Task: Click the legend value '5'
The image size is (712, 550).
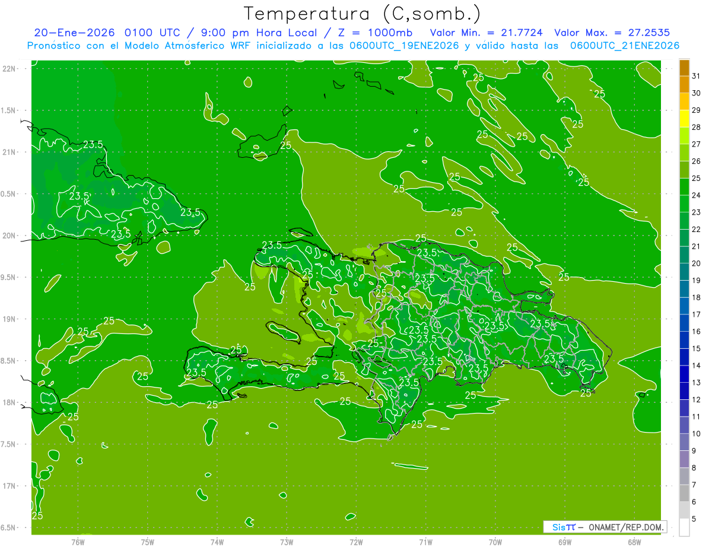Action: pyautogui.click(x=694, y=519)
